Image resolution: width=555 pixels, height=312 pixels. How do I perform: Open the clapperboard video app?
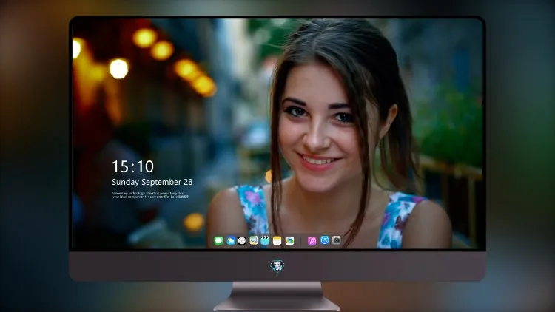[x=265, y=241]
